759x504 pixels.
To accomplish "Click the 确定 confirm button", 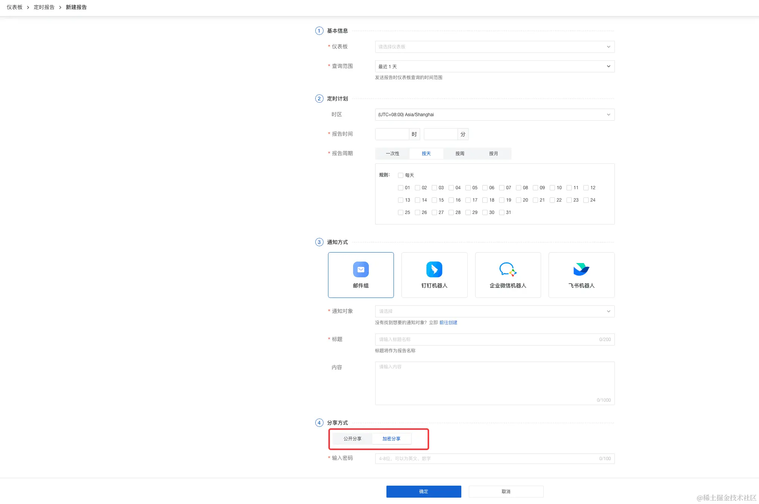I will (423, 492).
